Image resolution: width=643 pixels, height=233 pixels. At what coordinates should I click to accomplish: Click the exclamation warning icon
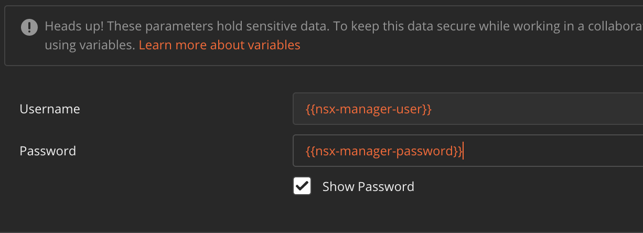(29, 27)
